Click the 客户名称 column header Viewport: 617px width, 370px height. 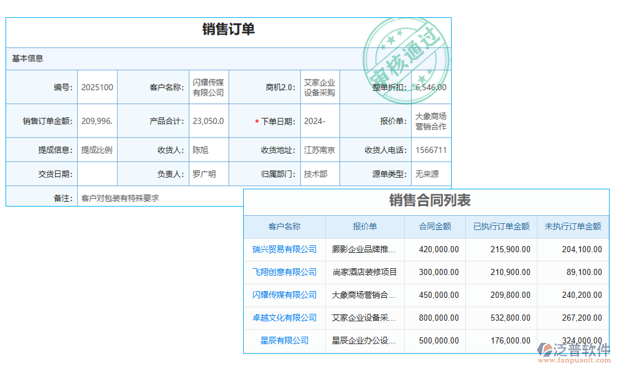[284, 226]
